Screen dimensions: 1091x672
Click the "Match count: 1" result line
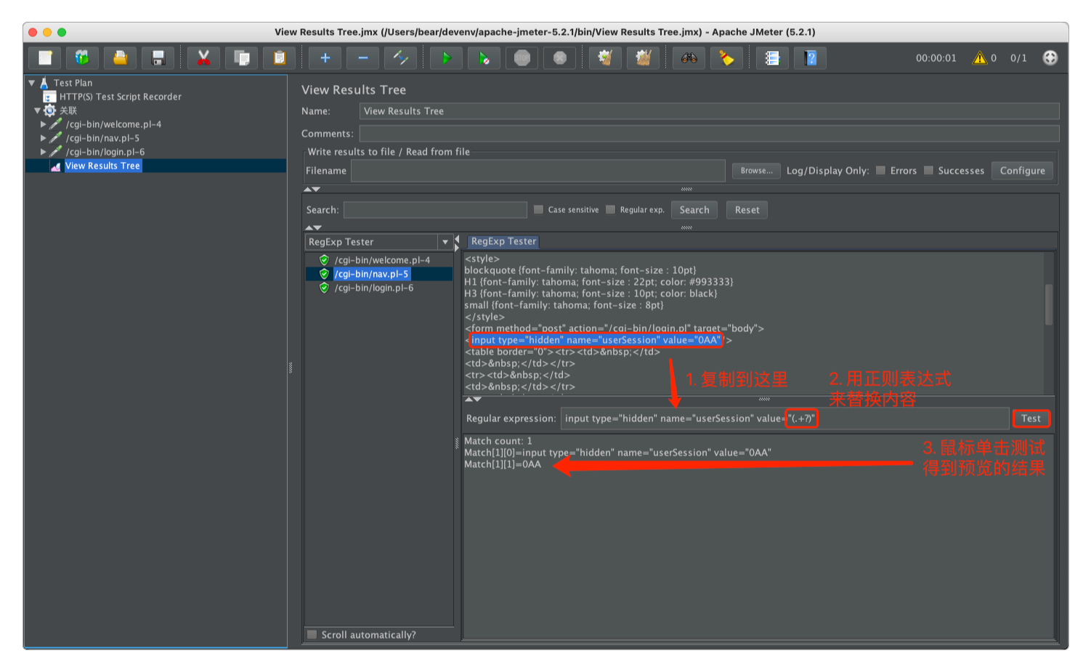(x=498, y=441)
